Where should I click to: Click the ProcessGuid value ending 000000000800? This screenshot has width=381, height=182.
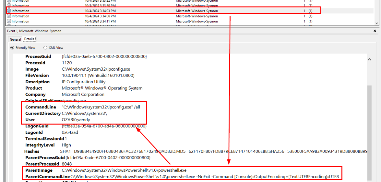click(x=104, y=56)
